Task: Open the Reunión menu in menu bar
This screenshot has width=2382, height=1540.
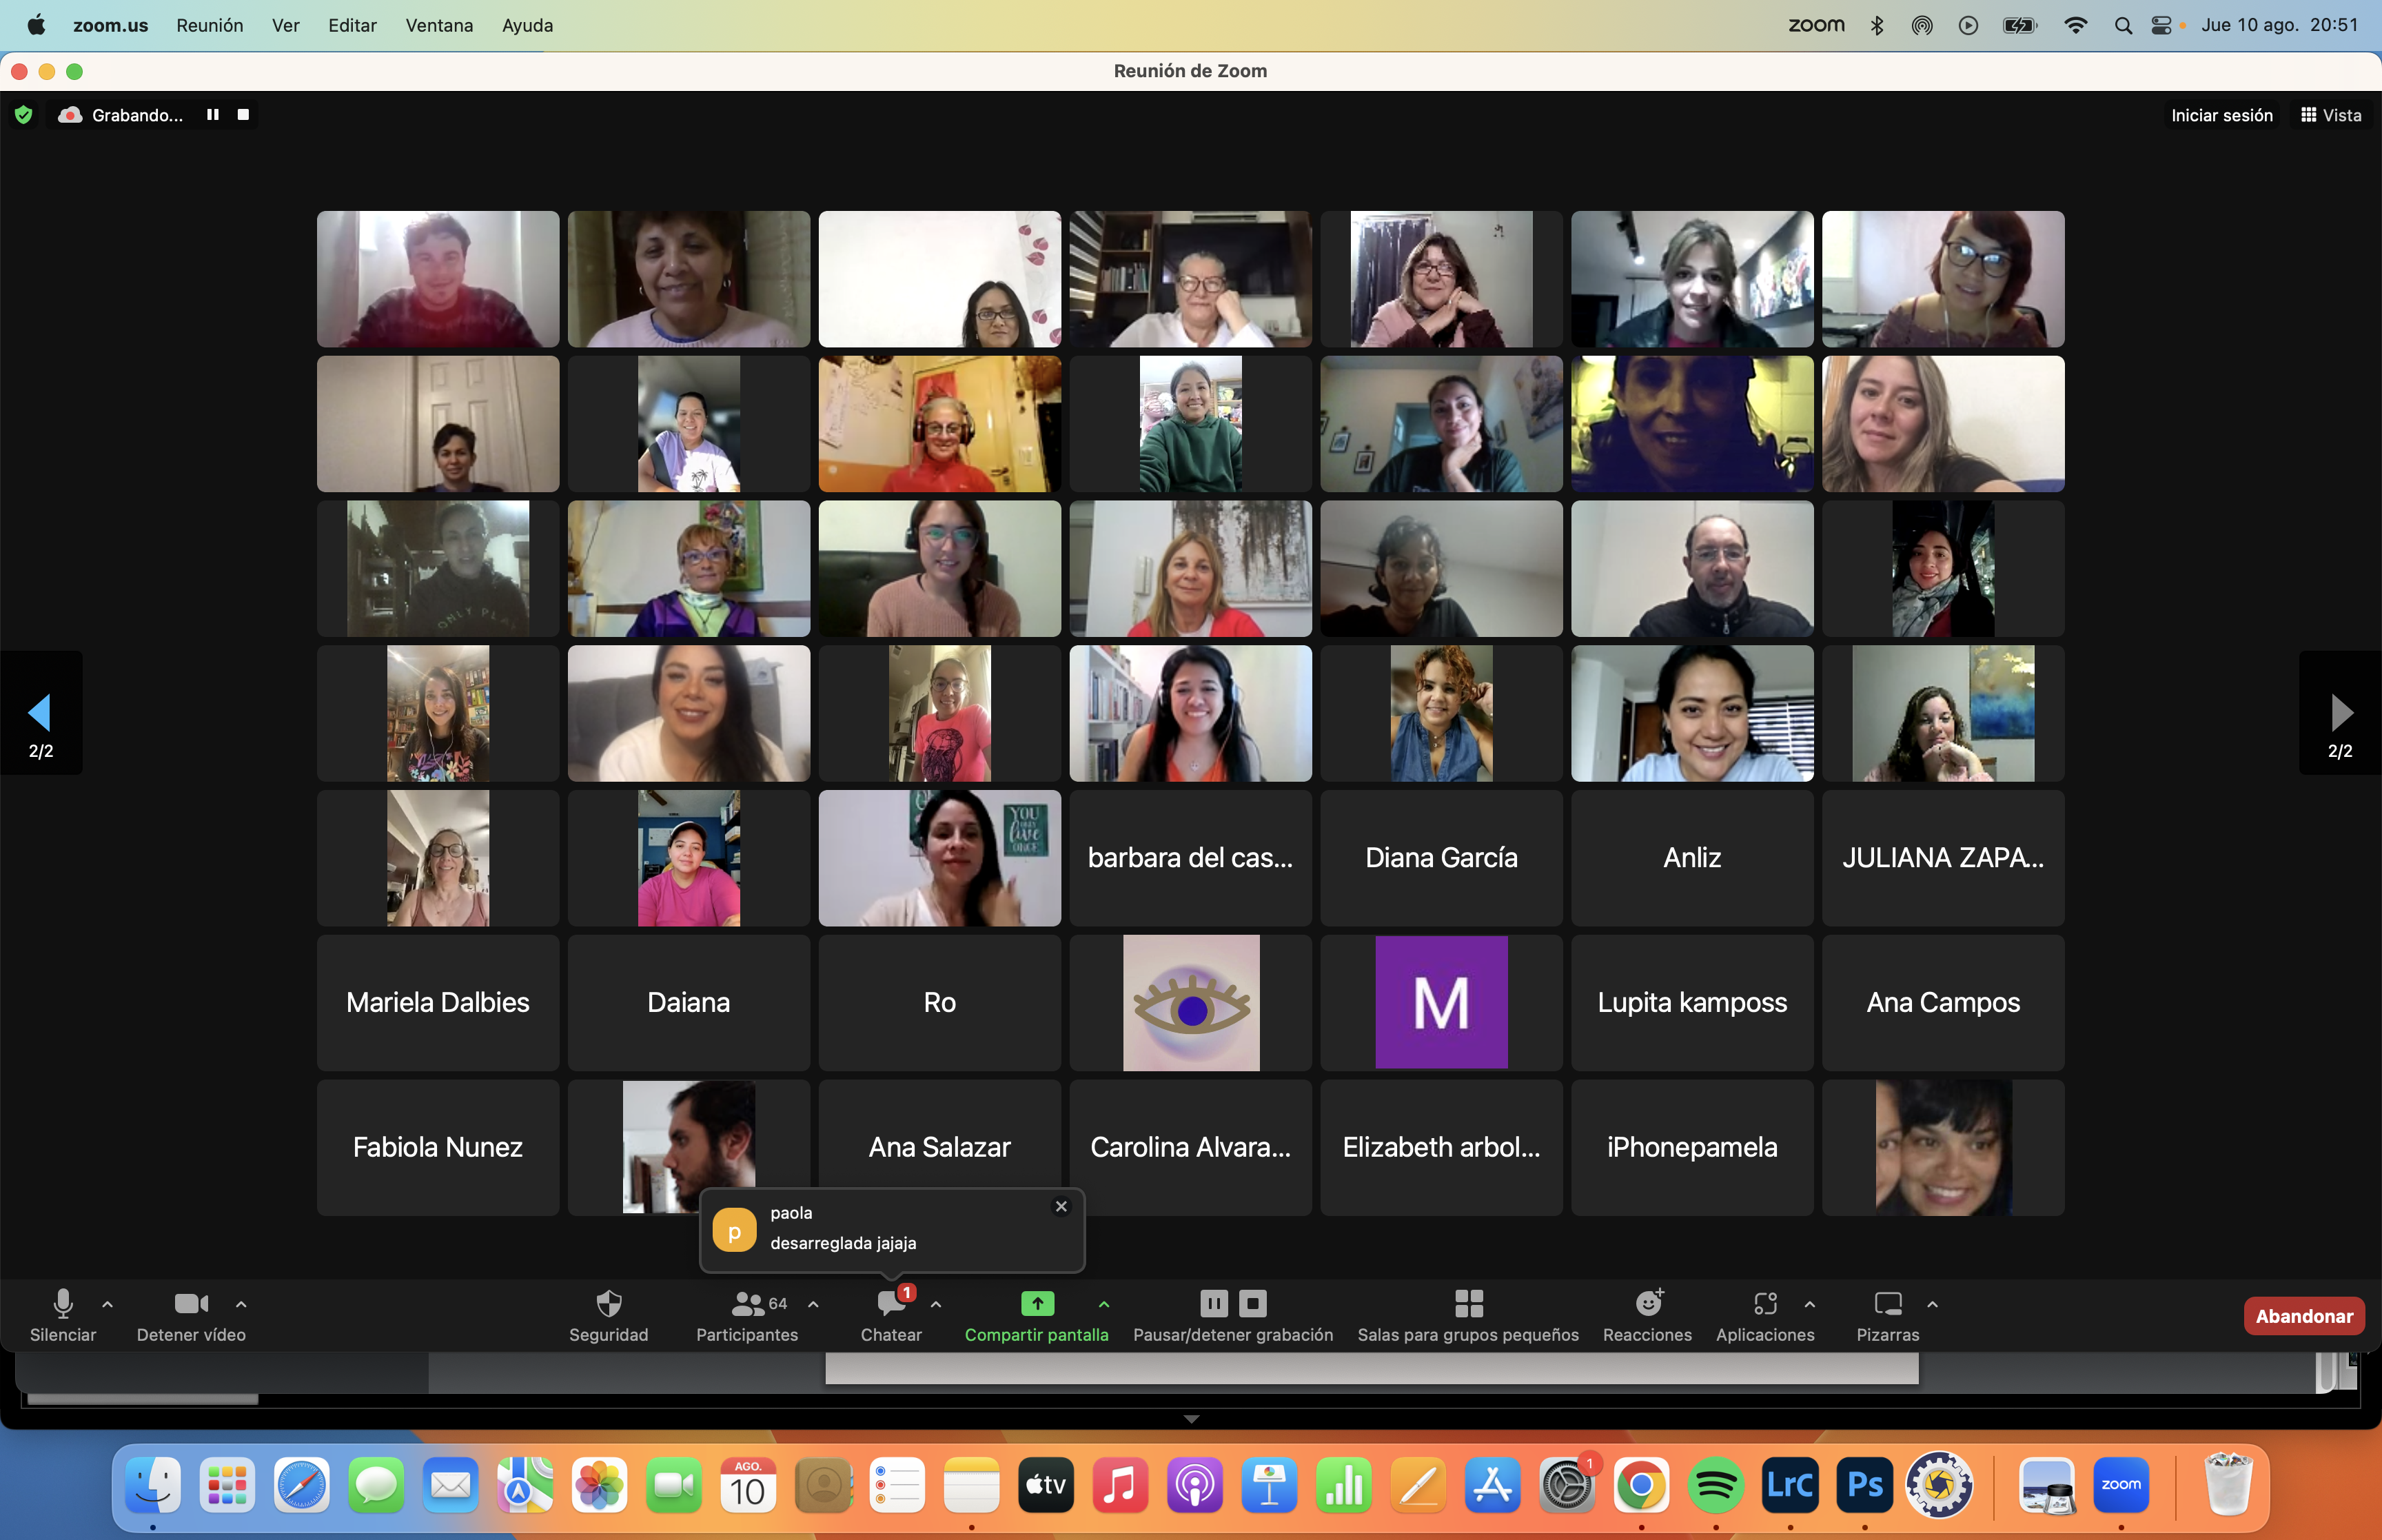Action: (x=209, y=25)
